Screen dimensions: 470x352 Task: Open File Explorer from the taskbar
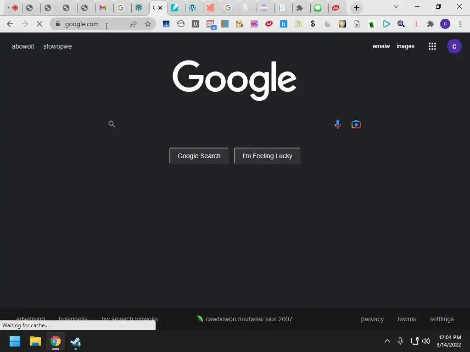pos(35,341)
